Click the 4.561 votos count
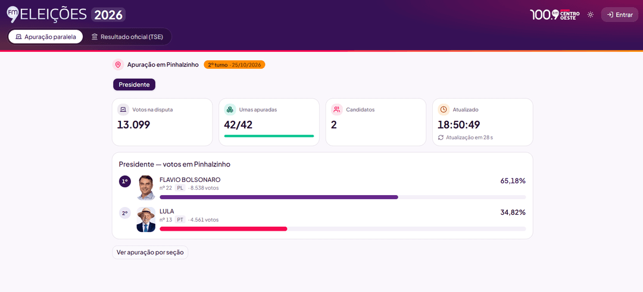The image size is (643, 292). (x=204, y=219)
